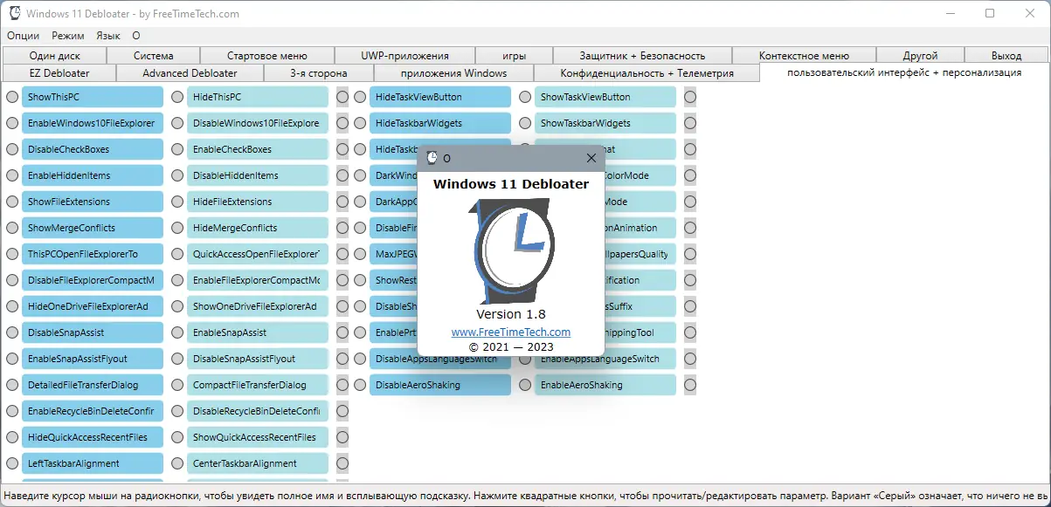This screenshot has height=507, width=1051.
Task: Open the Режим menu
Action: [x=68, y=36]
